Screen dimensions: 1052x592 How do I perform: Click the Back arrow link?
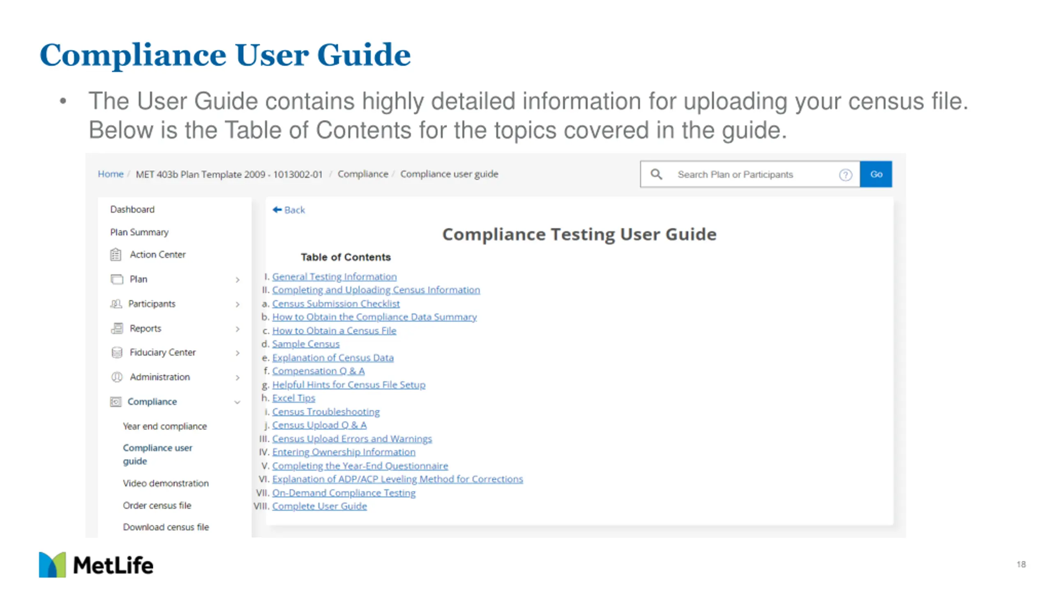coord(288,210)
